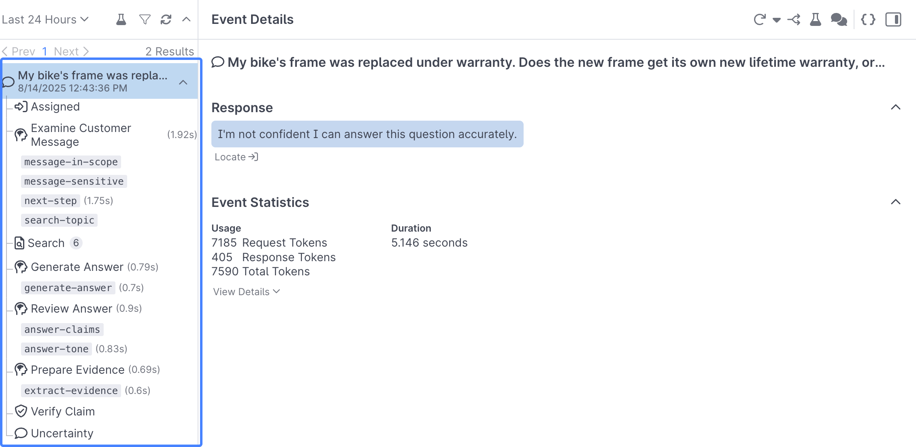Click the rerun arrow icon in Event Details

click(760, 19)
